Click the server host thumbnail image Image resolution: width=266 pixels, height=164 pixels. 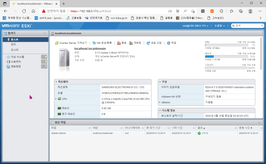tap(64, 59)
